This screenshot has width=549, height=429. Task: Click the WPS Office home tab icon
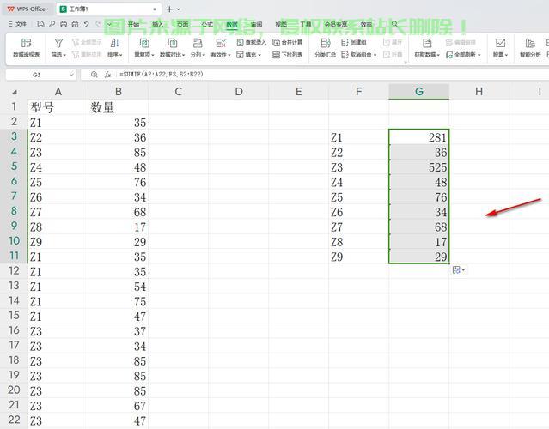11,9
